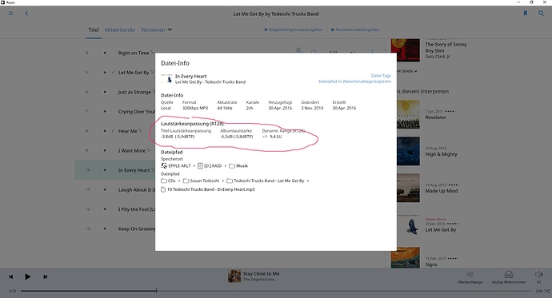Image resolution: width=552 pixels, height=298 pixels.
Task: Skip to previous track in player bar
Action: (11, 277)
